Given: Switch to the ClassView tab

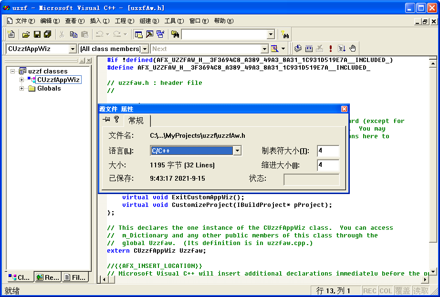Looking at the screenshot, I should [20, 277].
